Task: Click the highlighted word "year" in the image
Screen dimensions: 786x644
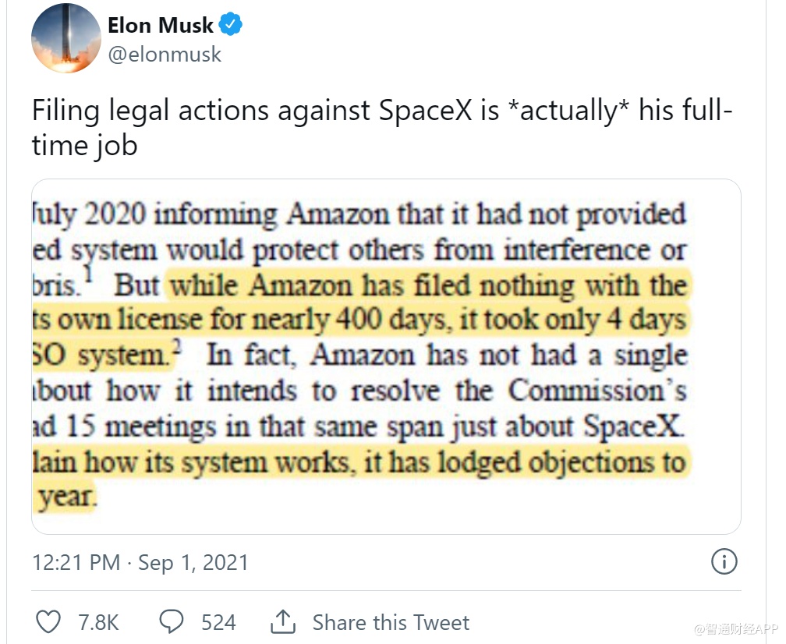Action: pyautogui.click(x=67, y=496)
